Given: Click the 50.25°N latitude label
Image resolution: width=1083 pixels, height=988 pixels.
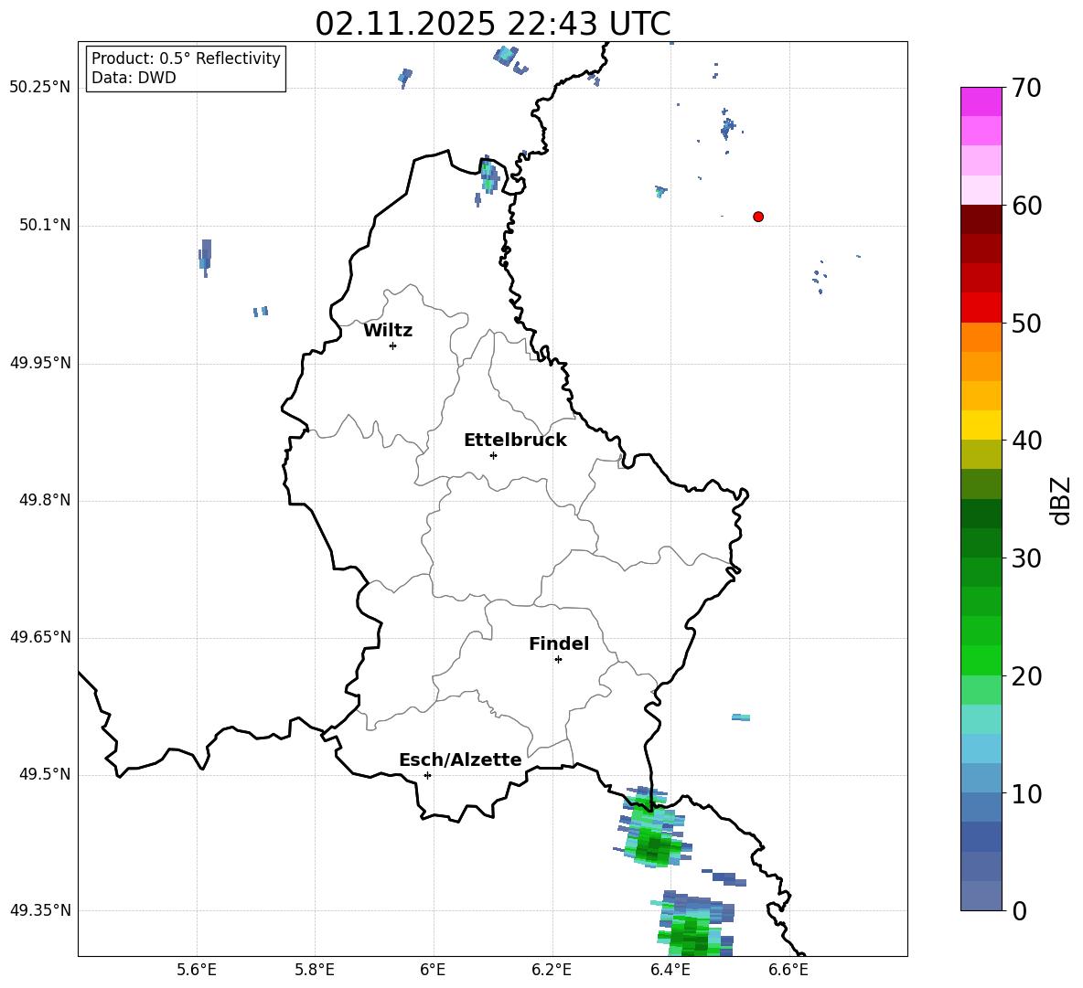Looking at the screenshot, I should point(40,88).
